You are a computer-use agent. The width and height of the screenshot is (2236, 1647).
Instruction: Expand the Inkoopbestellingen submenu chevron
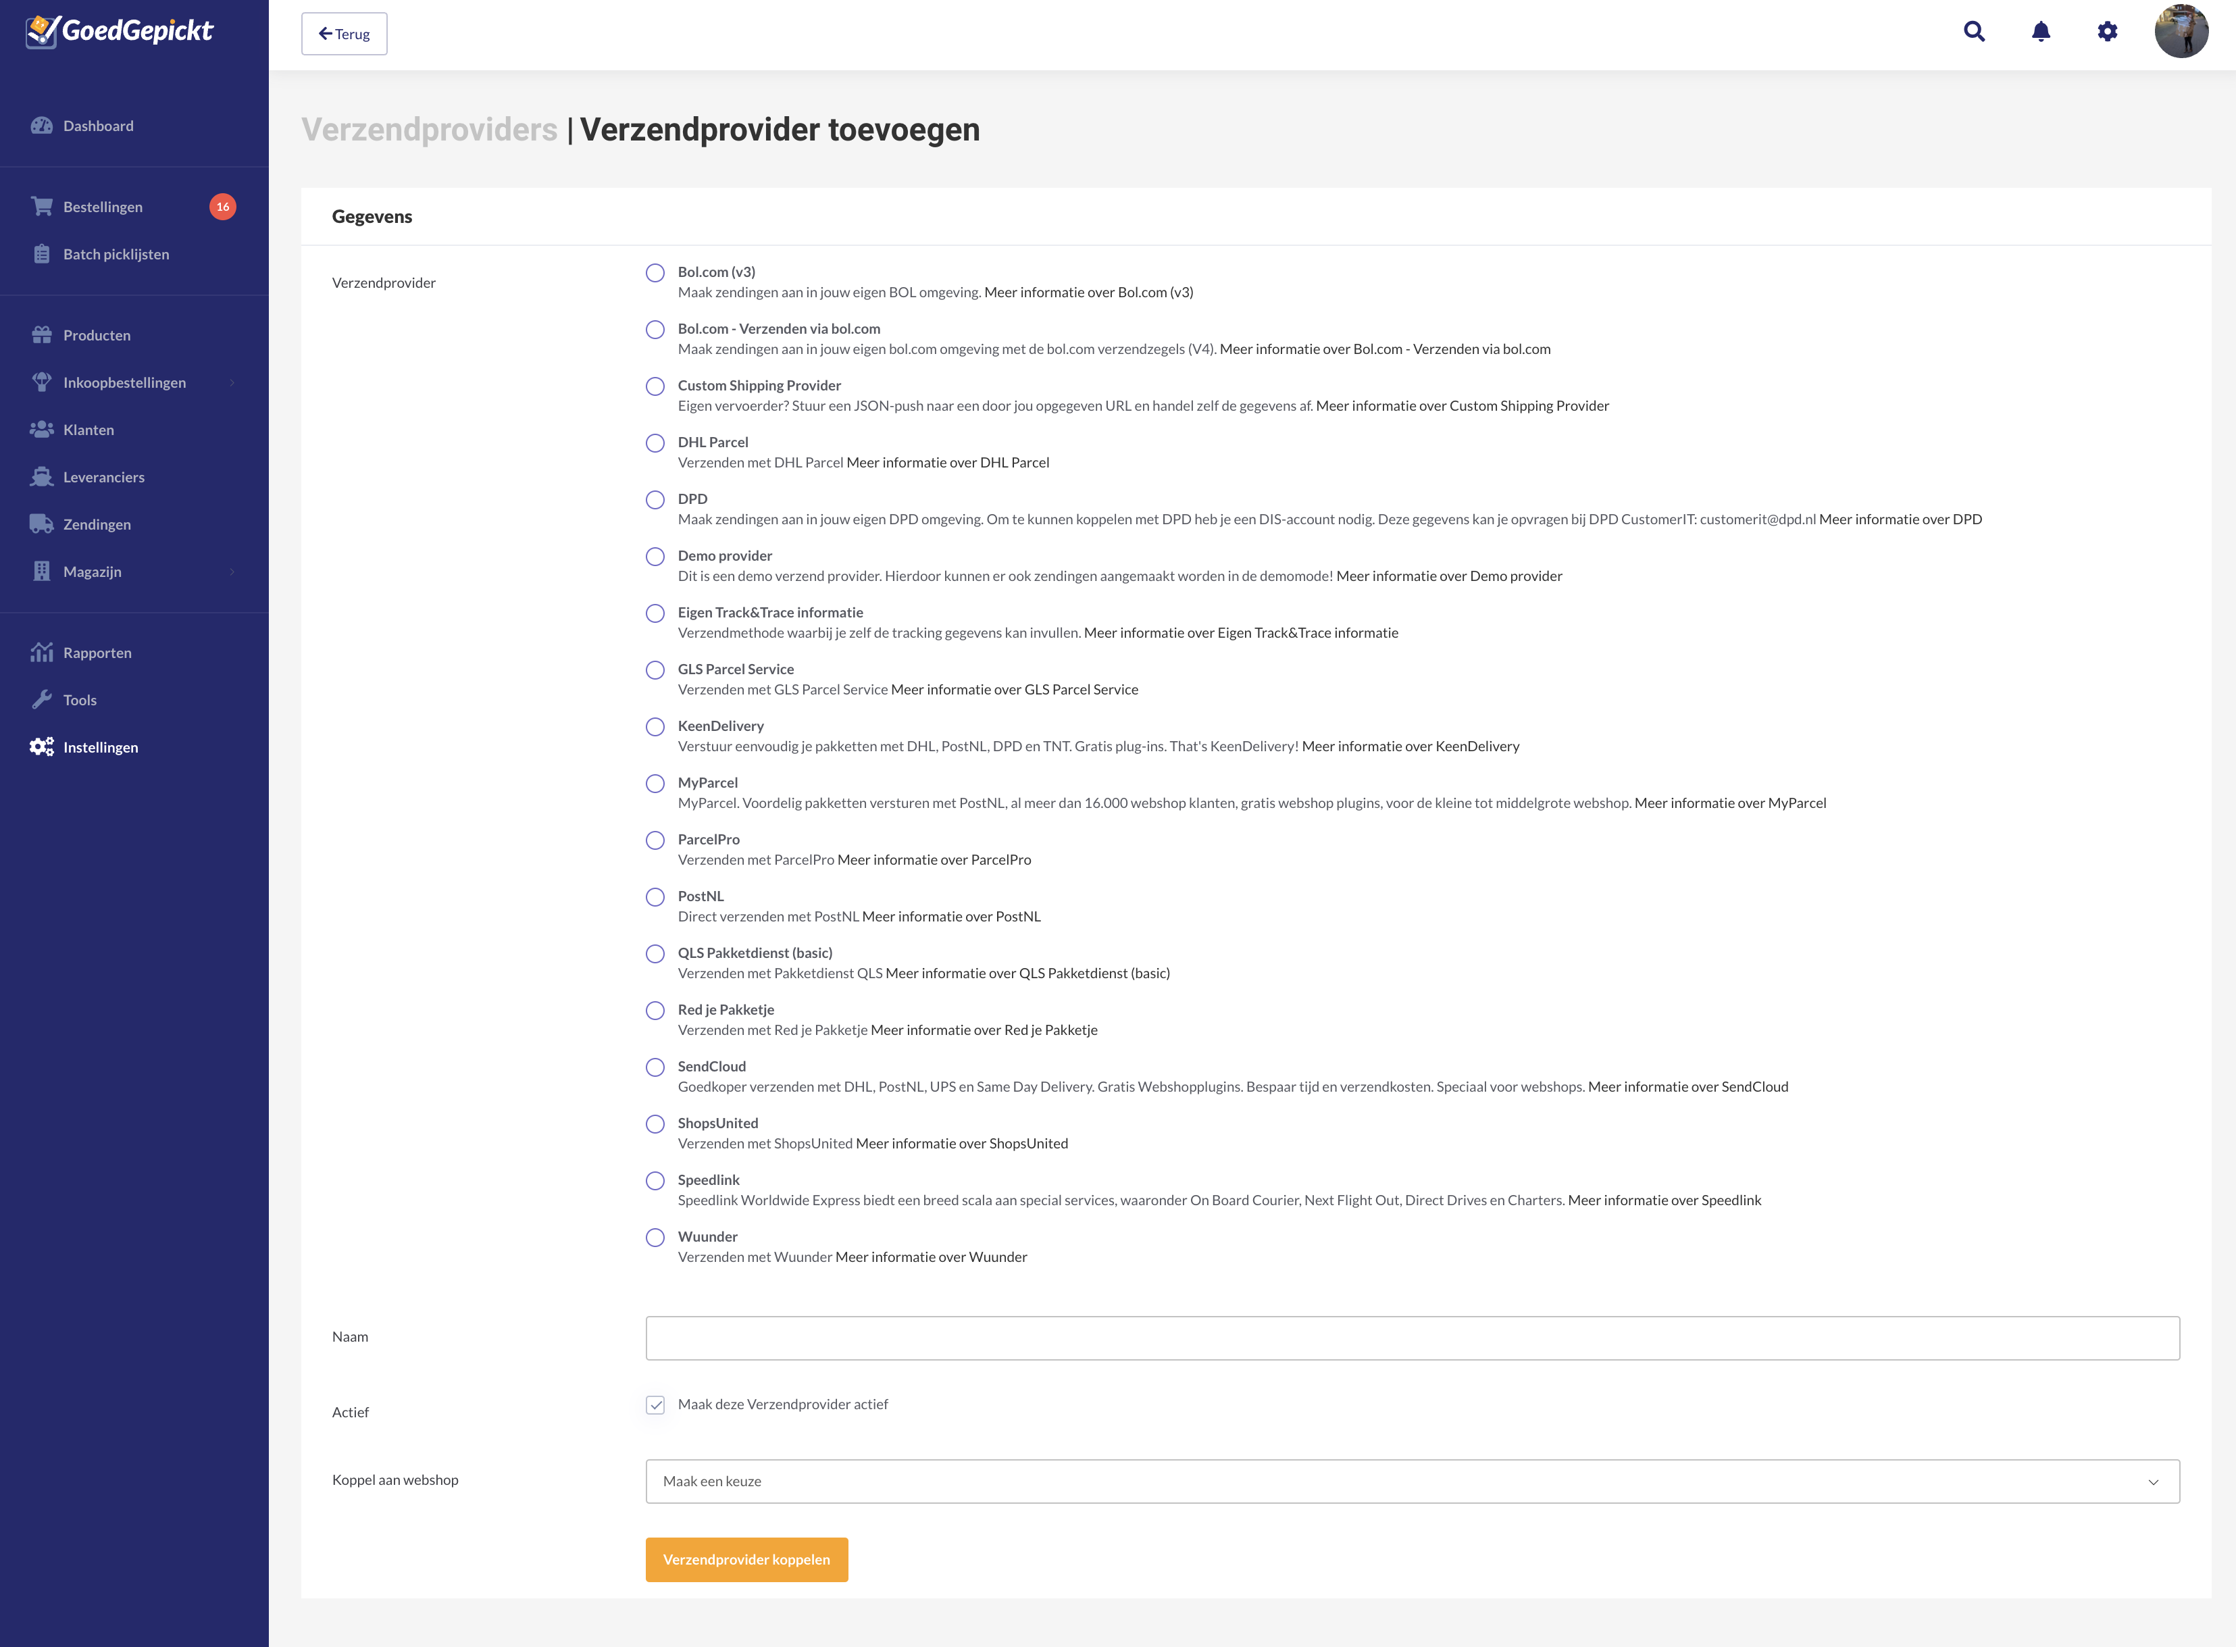(232, 383)
